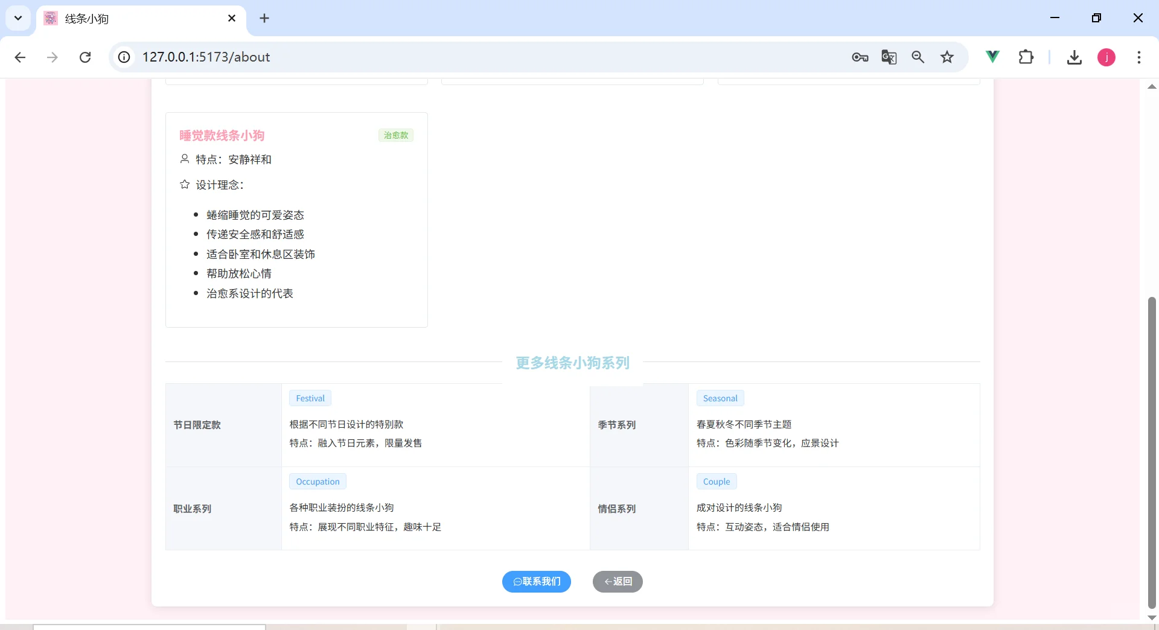Click the J profile avatar
This screenshot has width=1159, height=630.
[x=1106, y=57]
